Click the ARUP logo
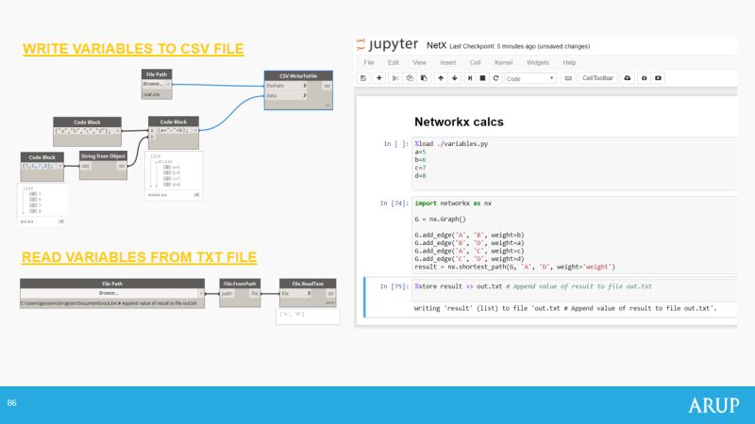755x424 pixels. click(713, 405)
